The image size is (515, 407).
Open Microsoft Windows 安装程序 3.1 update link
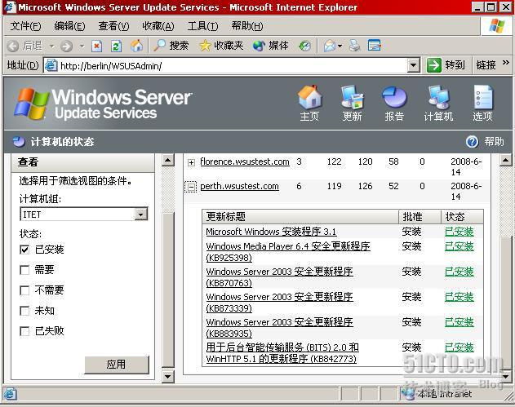271,232
